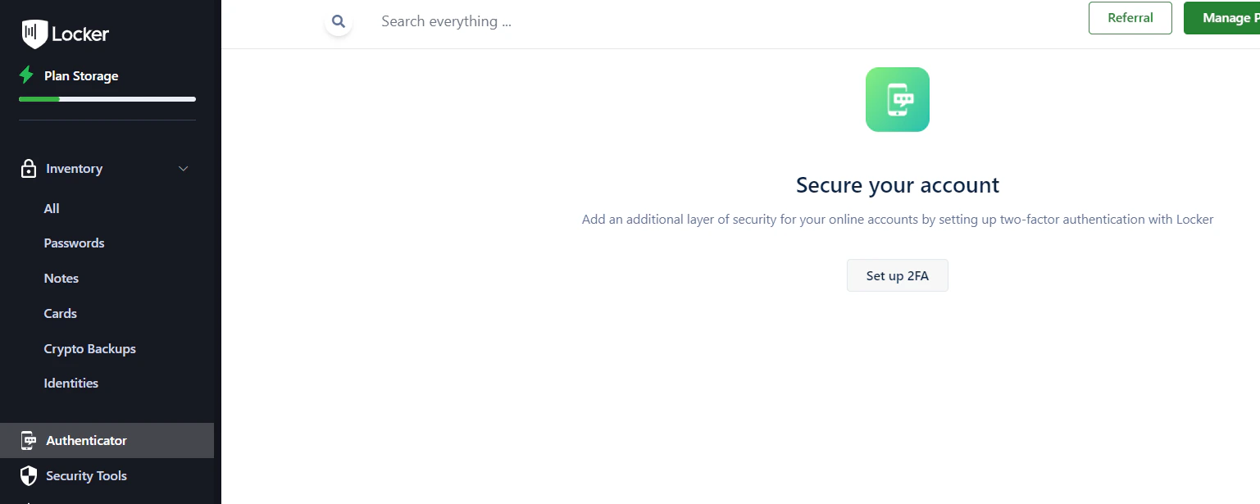Viewport: 1260px width, 504px height.
Task: Click the Set up 2FA button
Action: pos(897,275)
